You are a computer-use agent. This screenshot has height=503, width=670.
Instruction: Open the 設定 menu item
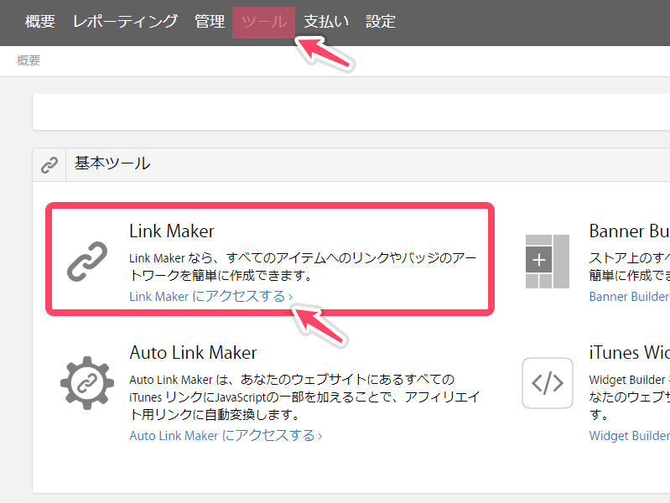coord(381,21)
